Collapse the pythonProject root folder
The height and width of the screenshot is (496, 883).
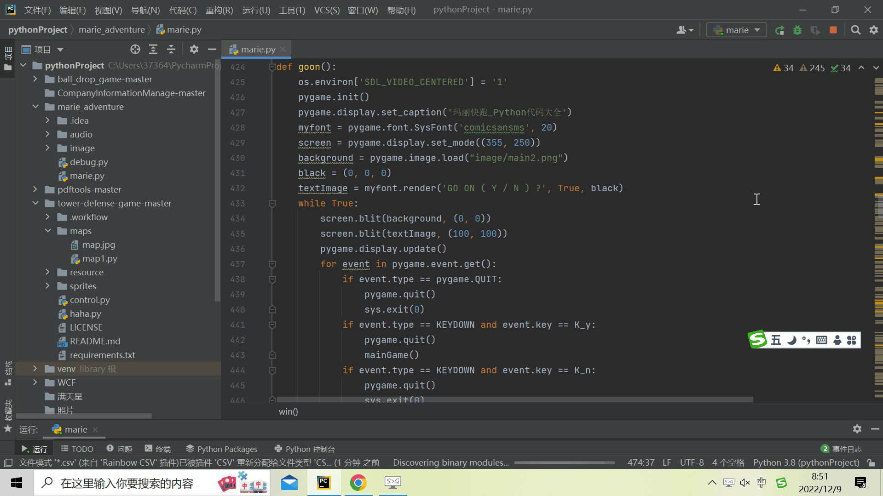tap(23, 65)
